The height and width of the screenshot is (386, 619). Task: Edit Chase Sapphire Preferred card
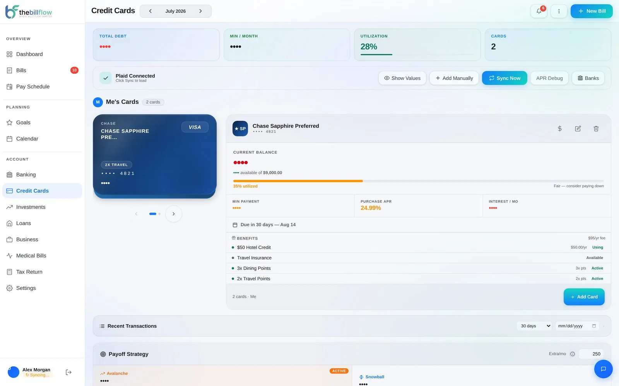point(578,129)
